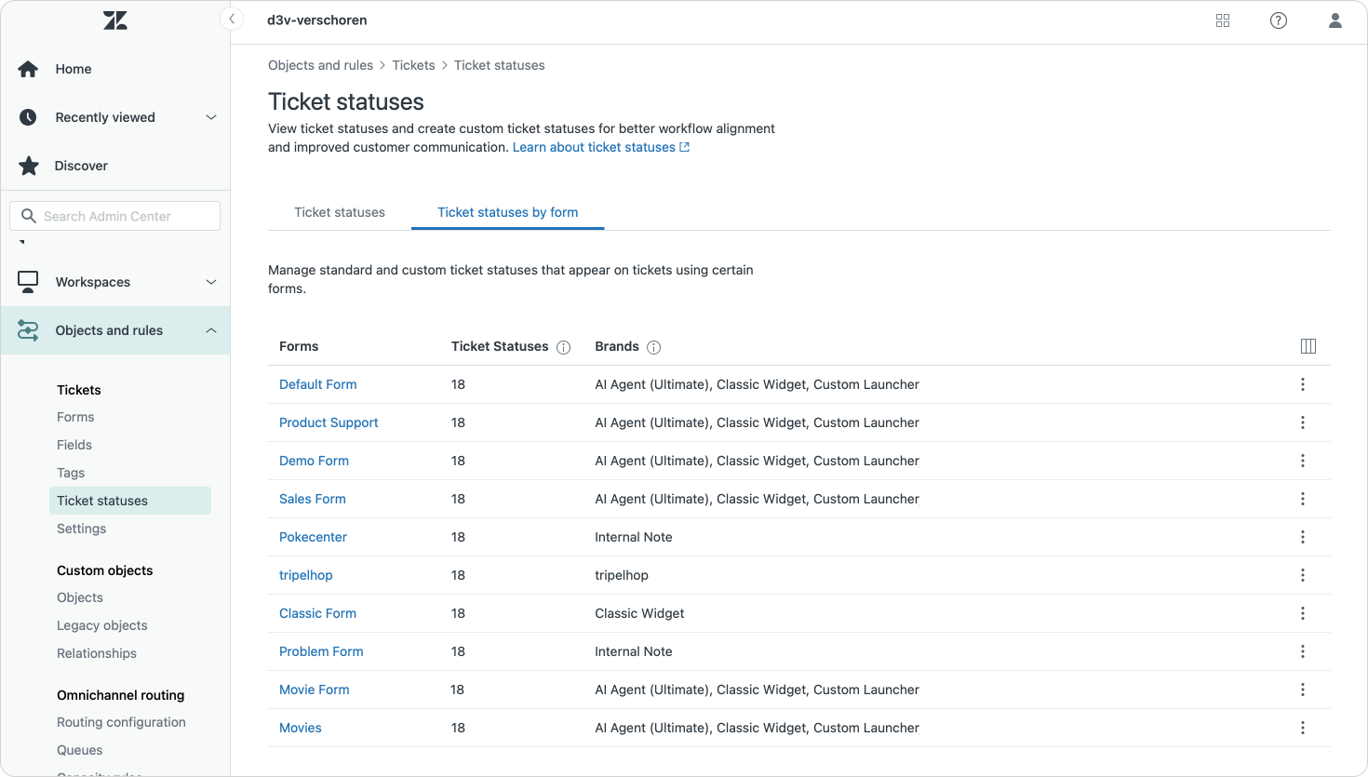Click the Tickets breadcrumb link
The height and width of the screenshot is (777, 1368).
pyautogui.click(x=413, y=65)
